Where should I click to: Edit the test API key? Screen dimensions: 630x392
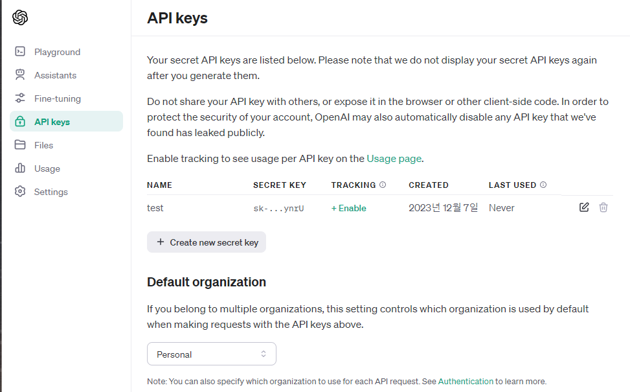[584, 207]
